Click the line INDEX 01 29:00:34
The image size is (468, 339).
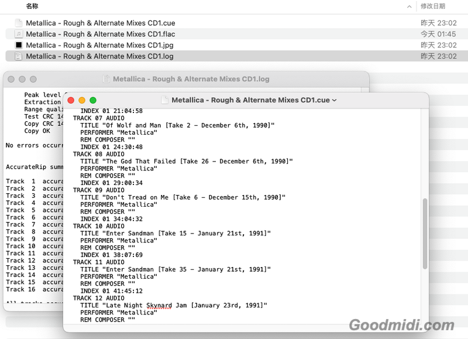pos(111,183)
